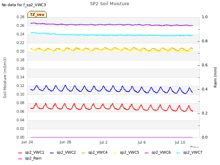Click the 0.4 right axis tick label
Screen dimensions: 220x165
tap(205, 89)
